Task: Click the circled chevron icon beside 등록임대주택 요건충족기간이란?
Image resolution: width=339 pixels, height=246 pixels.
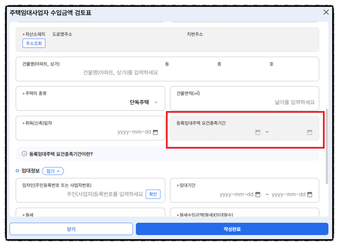Action: point(24,154)
